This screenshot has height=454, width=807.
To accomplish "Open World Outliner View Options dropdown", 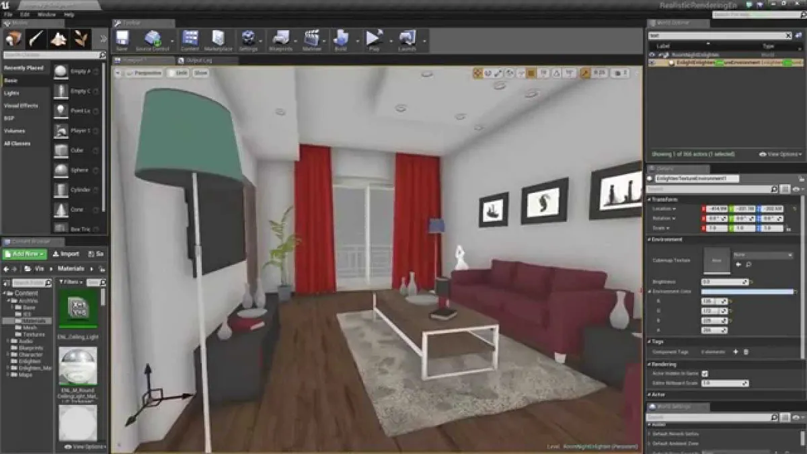I will tap(780, 154).
